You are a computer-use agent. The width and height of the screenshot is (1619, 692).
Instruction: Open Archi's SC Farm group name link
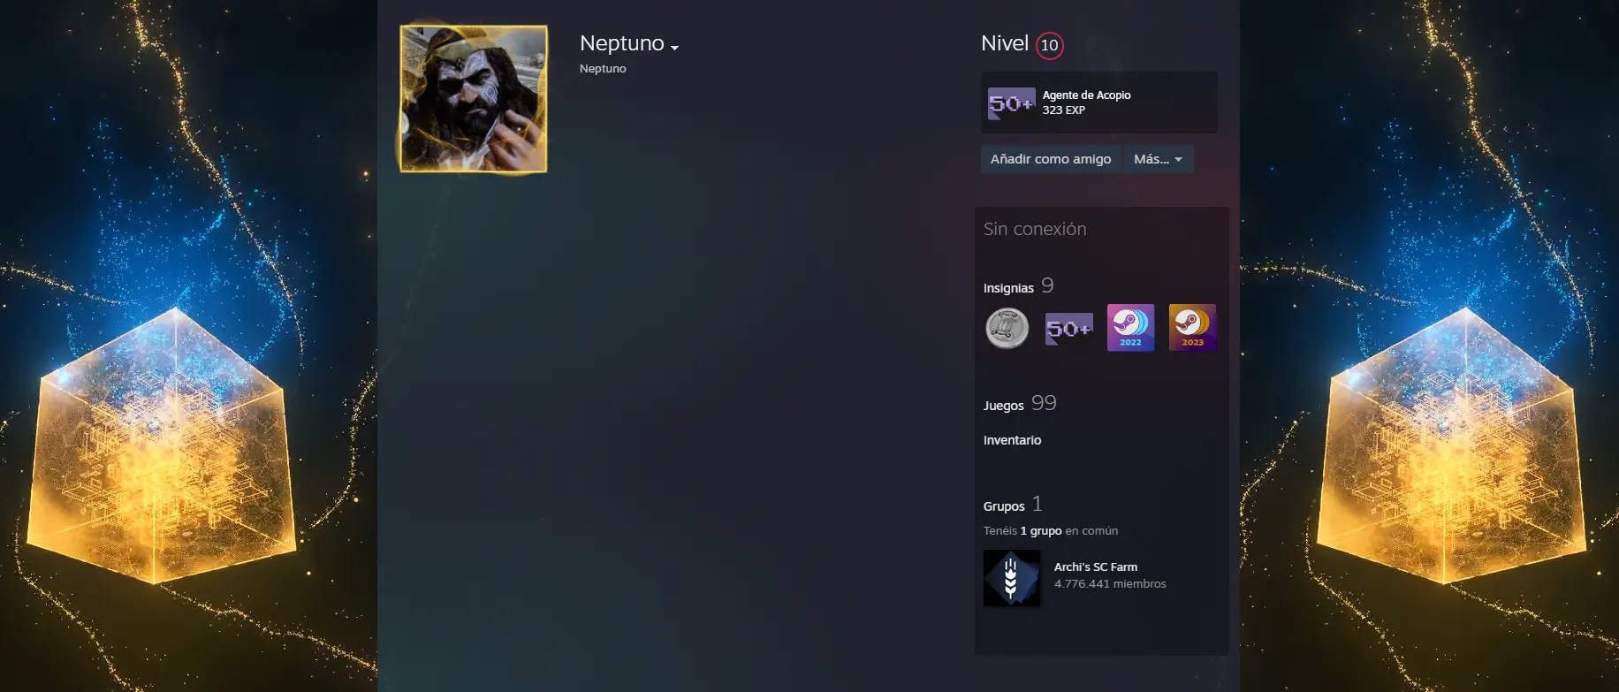(1096, 567)
